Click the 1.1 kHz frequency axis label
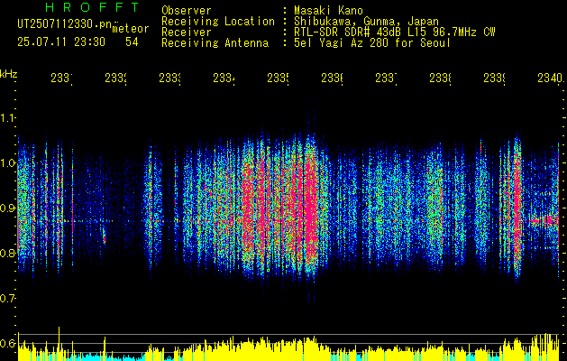This screenshot has height=361, width=567. tap(7, 118)
